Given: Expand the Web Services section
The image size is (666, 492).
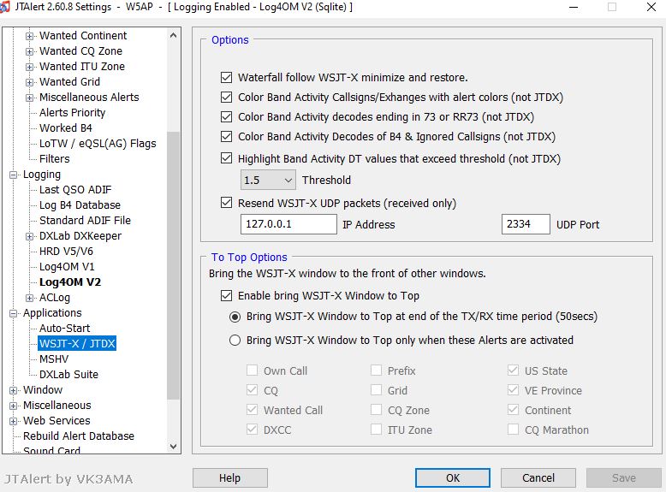Looking at the screenshot, I should 13,421.
